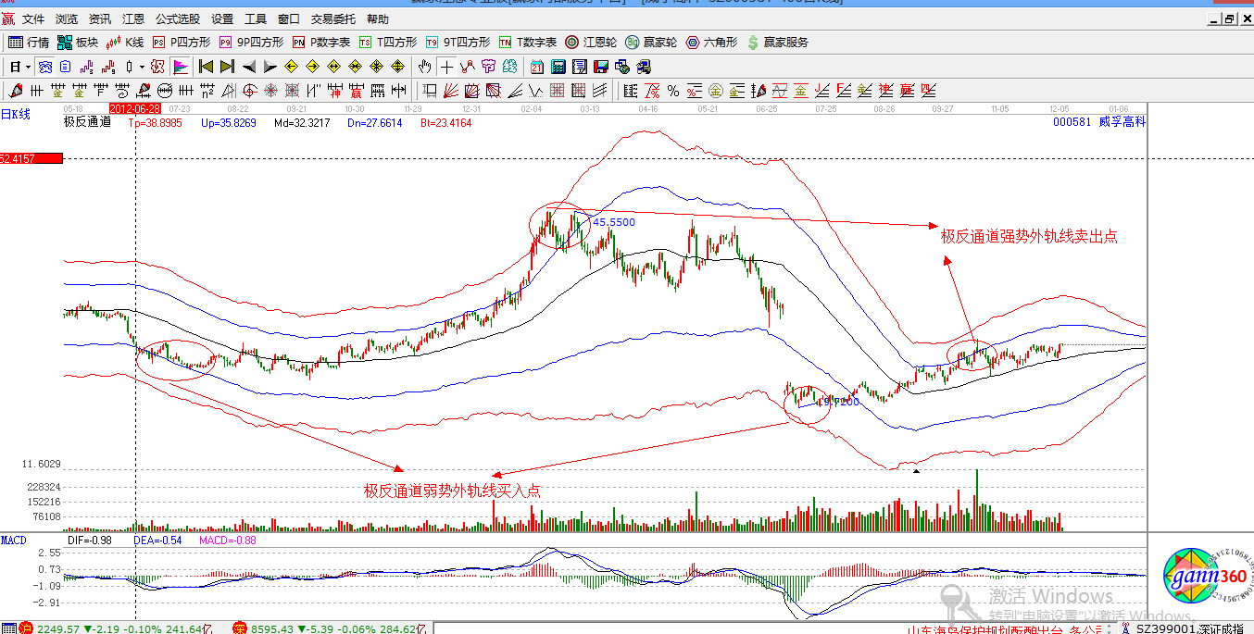The image size is (1254, 634).
Task: Click the calendar icon showing 21
Action: (x=537, y=67)
